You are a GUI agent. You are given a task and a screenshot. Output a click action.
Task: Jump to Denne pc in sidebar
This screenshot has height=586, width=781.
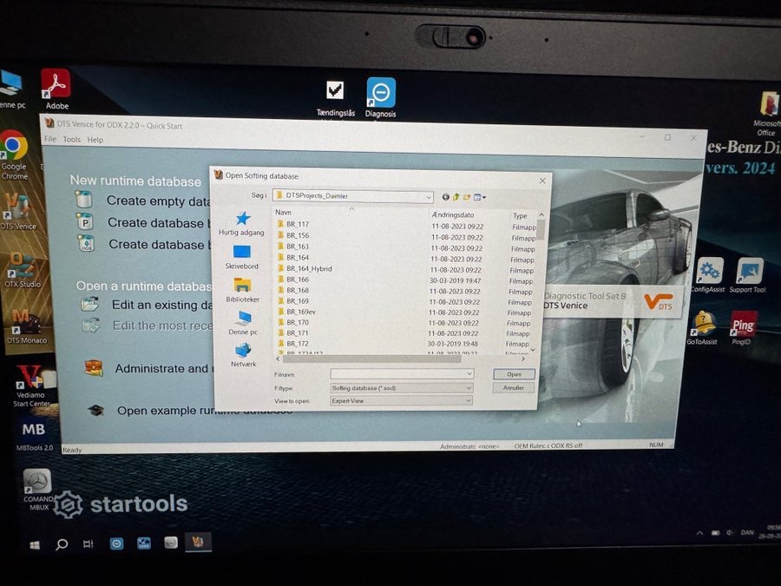(242, 323)
